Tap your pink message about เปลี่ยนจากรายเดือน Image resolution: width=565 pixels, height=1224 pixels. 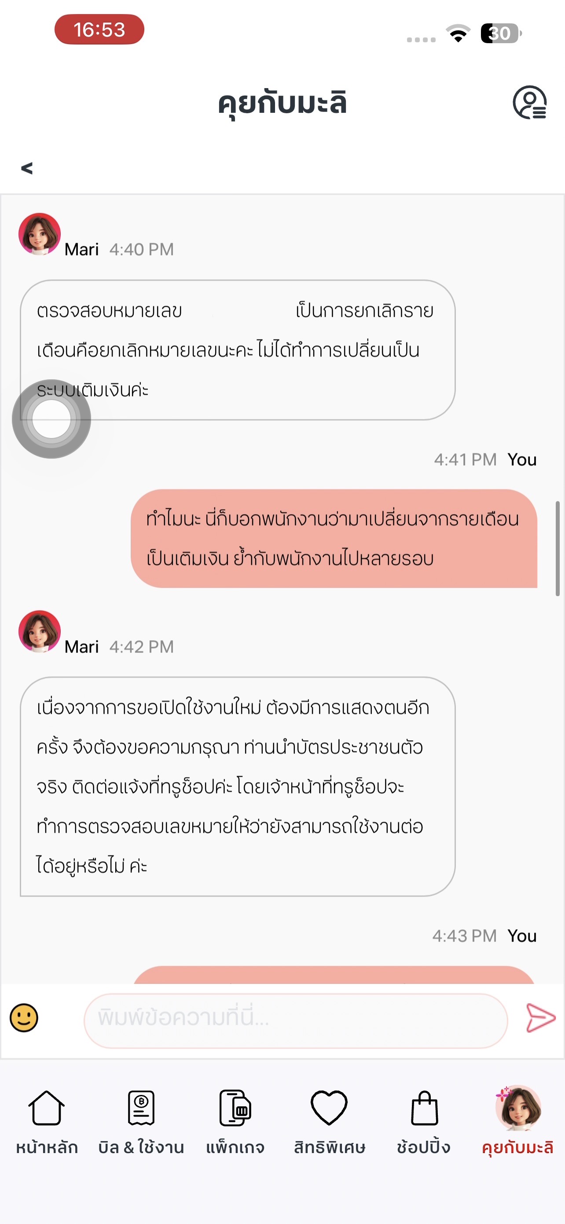(x=334, y=538)
